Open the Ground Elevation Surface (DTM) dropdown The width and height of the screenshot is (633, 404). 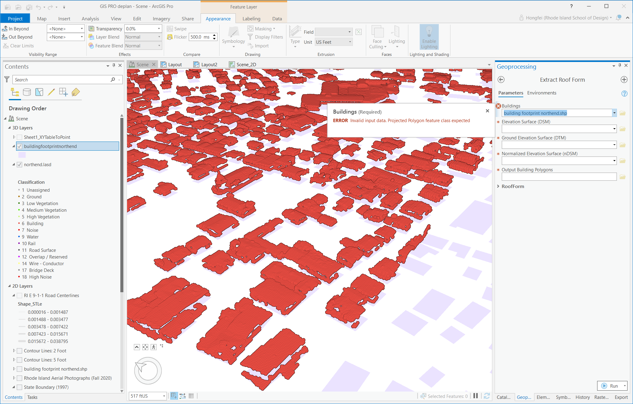[x=614, y=145]
